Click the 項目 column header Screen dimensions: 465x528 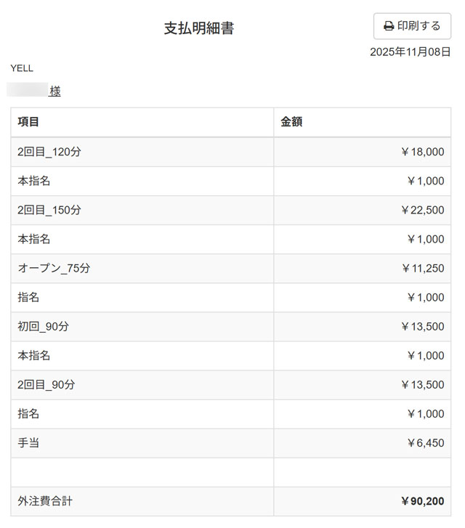pos(28,122)
